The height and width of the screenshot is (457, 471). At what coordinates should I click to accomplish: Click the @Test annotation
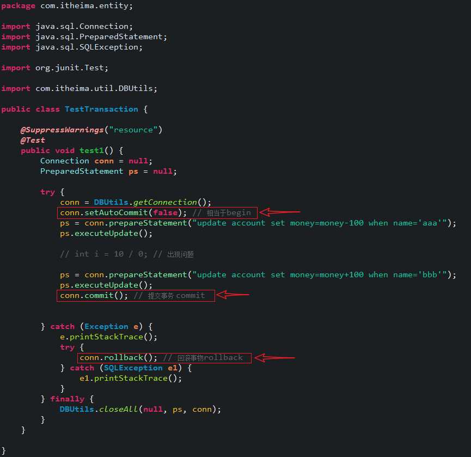click(33, 141)
